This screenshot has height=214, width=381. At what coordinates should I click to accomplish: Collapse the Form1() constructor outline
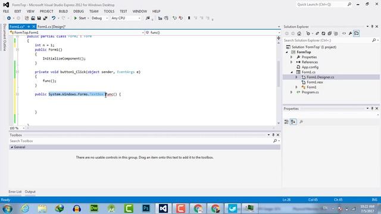pos(17,49)
